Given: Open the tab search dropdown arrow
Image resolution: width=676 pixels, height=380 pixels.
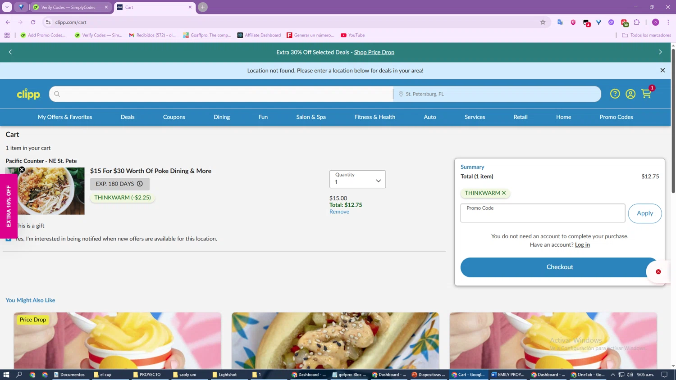Looking at the screenshot, I should click(x=7, y=7).
